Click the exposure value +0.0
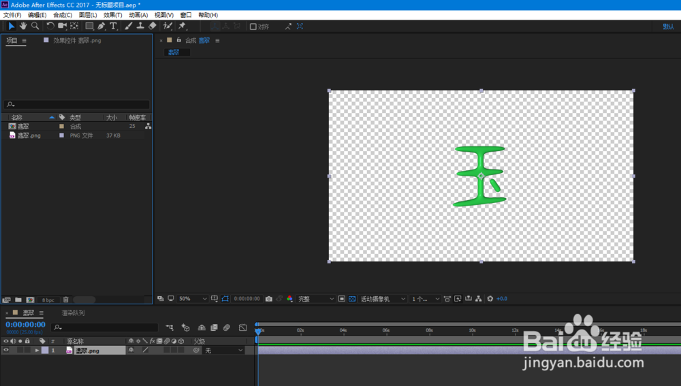 click(502, 299)
